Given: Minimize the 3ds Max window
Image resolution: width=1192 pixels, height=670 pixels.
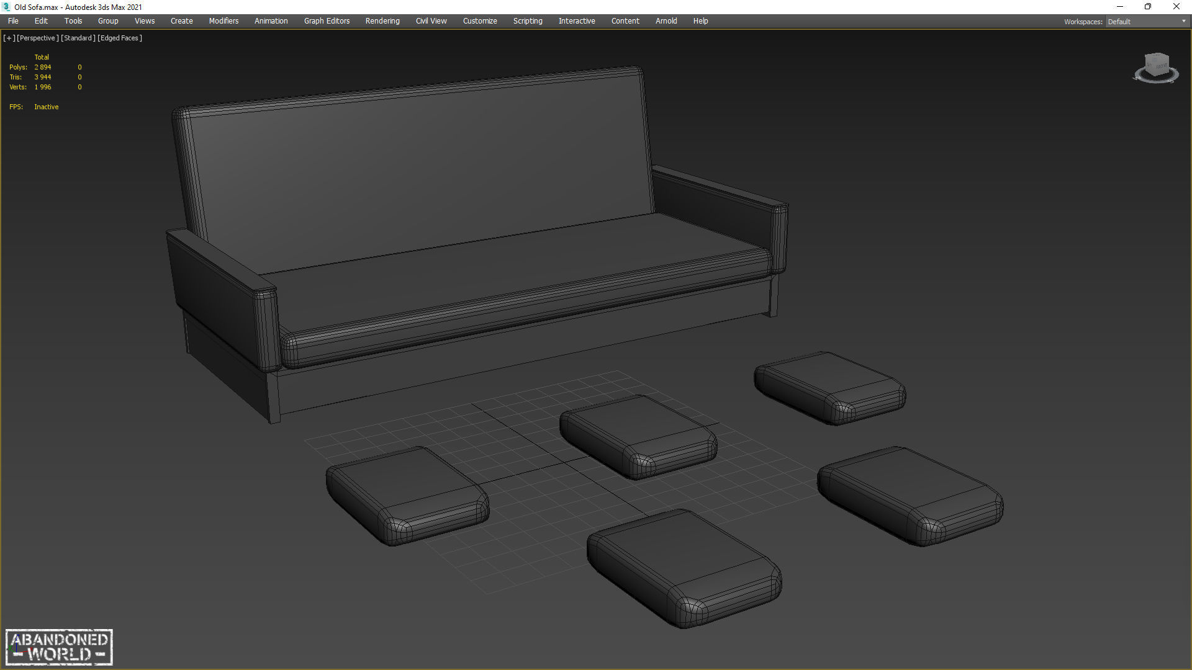Looking at the screenshot, I should 1120,7.
